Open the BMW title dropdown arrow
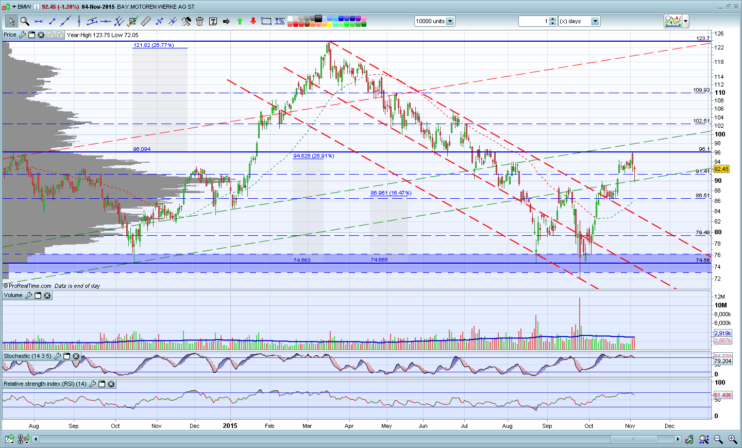This screenshot has width=742, height=448. click(x=13, y=7)
